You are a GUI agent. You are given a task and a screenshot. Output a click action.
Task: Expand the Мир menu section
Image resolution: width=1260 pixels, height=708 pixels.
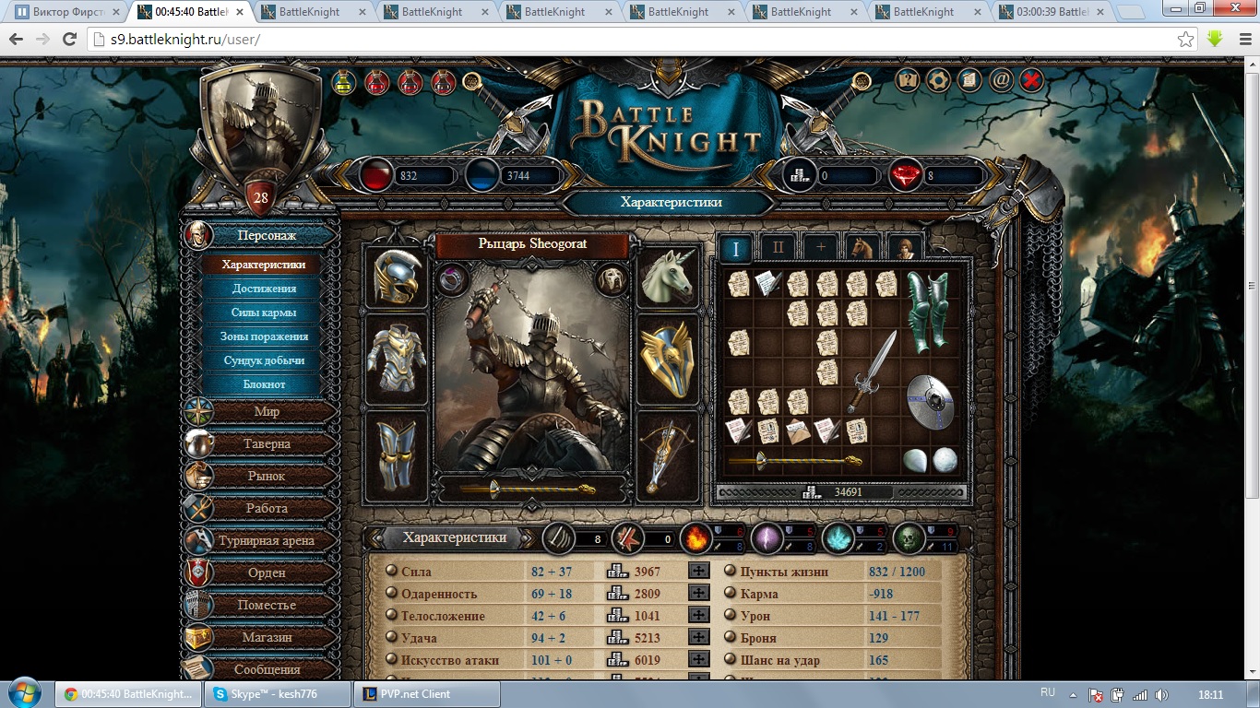[x=262, y=412]
